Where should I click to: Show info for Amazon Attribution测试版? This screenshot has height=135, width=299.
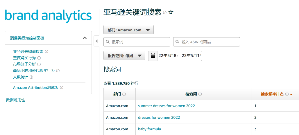pos(62,88)
